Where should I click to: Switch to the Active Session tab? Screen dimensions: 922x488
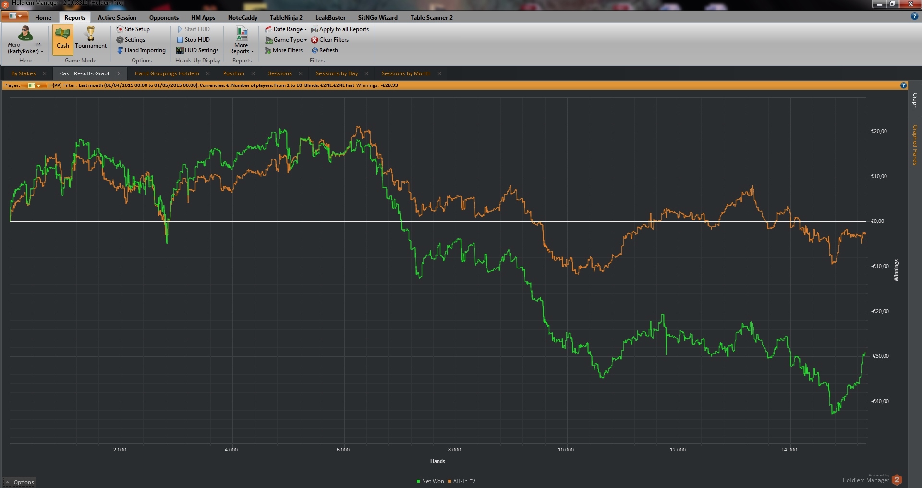pyautogui.click(x=117, y=17)
